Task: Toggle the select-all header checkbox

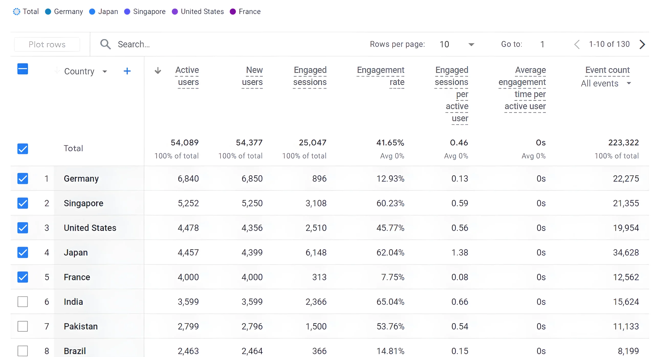Action: click(23, 69)
